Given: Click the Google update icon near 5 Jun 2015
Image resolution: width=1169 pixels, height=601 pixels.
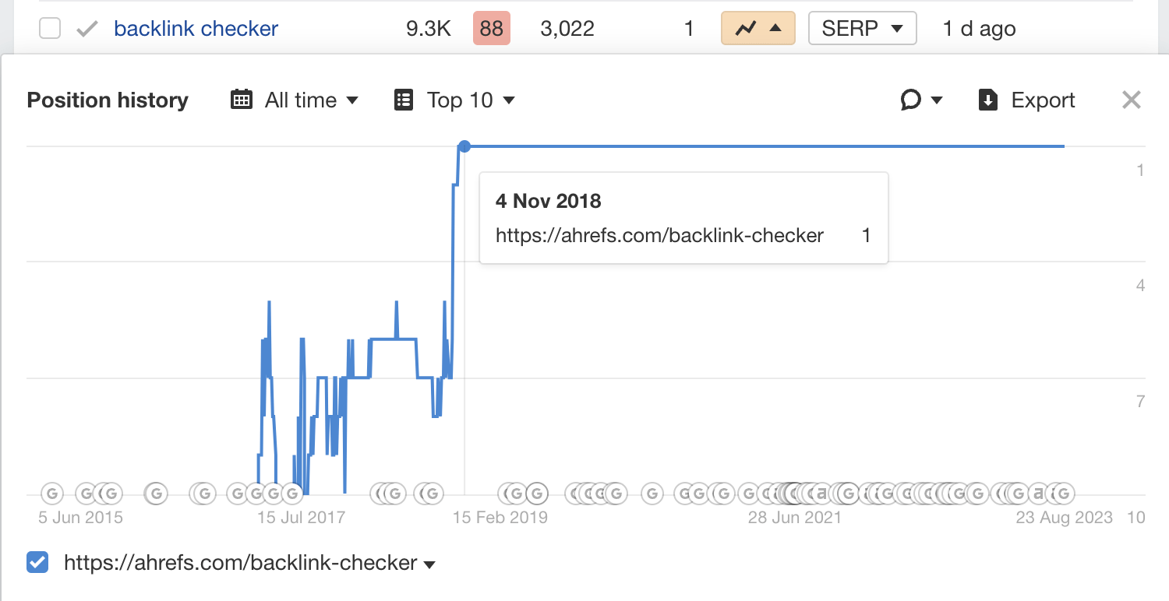Looking at the screenshot, I should pos(51,493).
